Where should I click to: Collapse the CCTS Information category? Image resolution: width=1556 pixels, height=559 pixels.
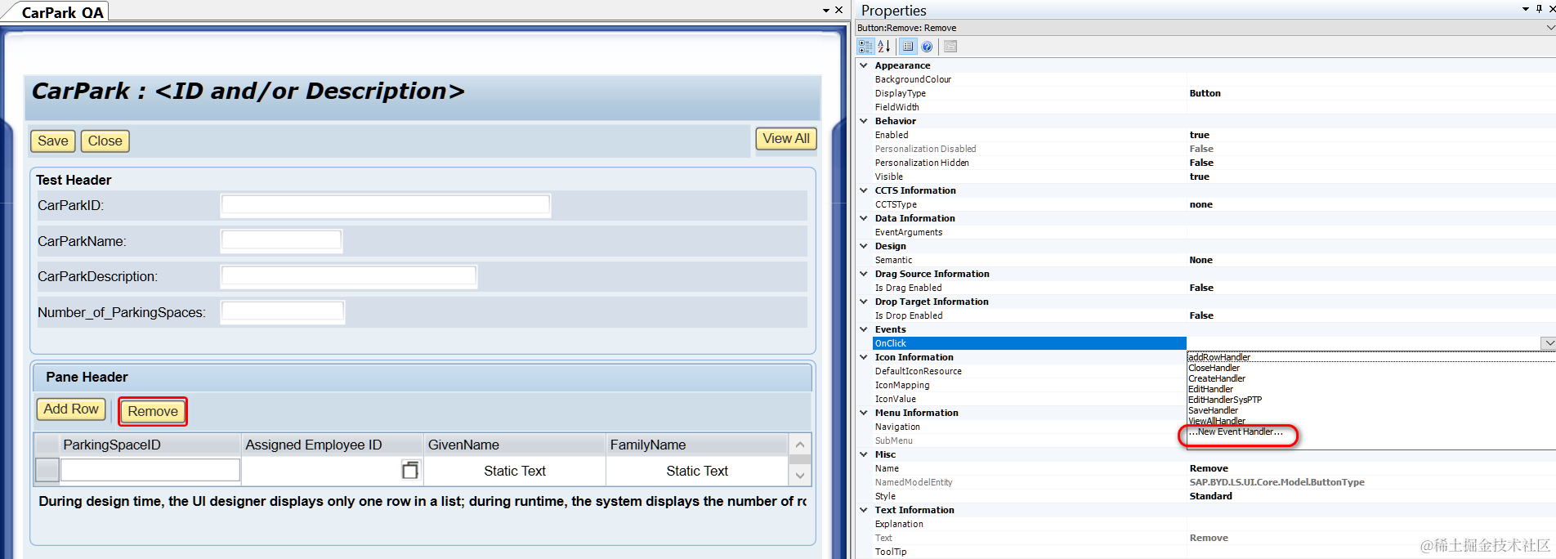tap(864, 190)
